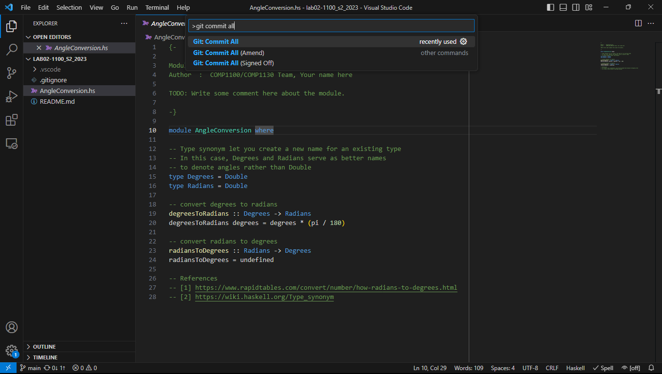This screenshot has height=374, width=662.
Task: Expand the .vscode folder
Action: (x=79, y=69)
